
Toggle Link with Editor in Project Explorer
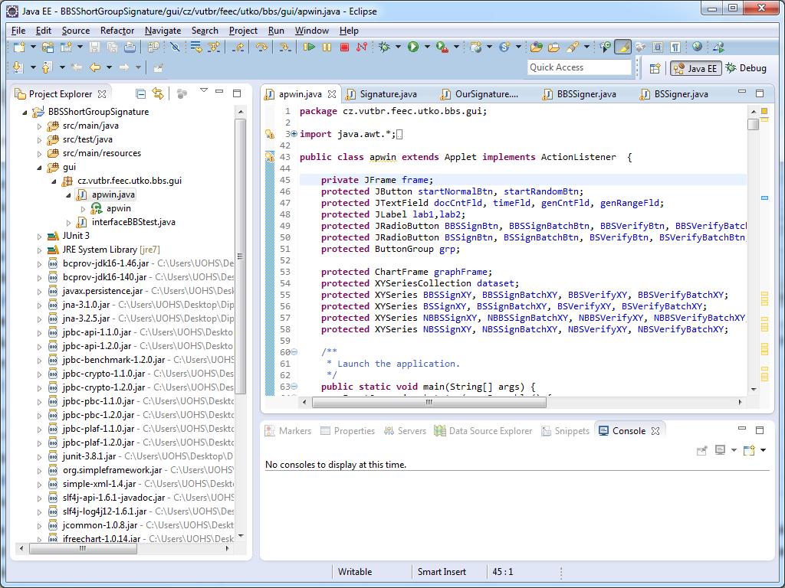[x=158, y=93]
